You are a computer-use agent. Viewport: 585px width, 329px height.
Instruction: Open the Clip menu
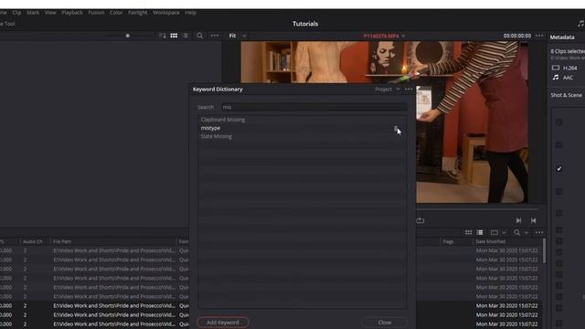[x=16, y=12]
